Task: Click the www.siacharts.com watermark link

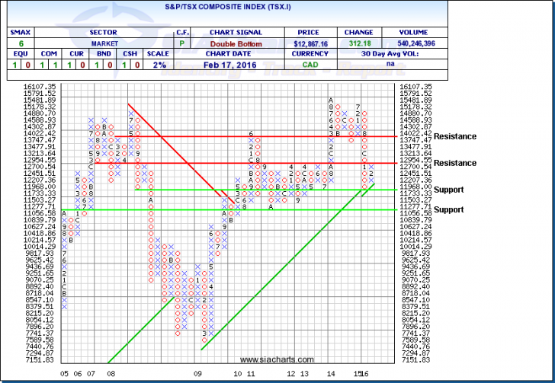Action: [275, 359]
